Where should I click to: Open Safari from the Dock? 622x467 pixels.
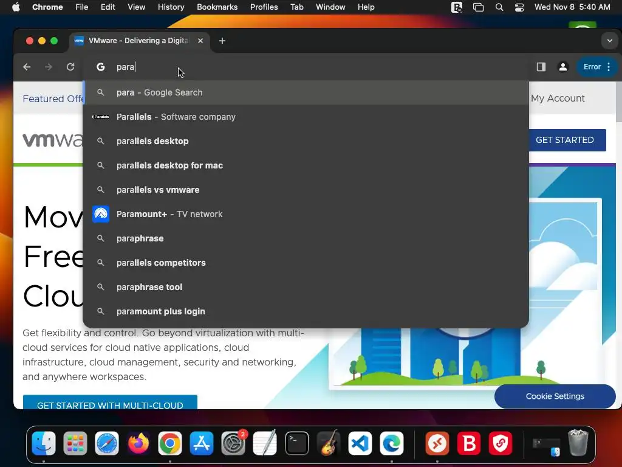tap(107, 443)
